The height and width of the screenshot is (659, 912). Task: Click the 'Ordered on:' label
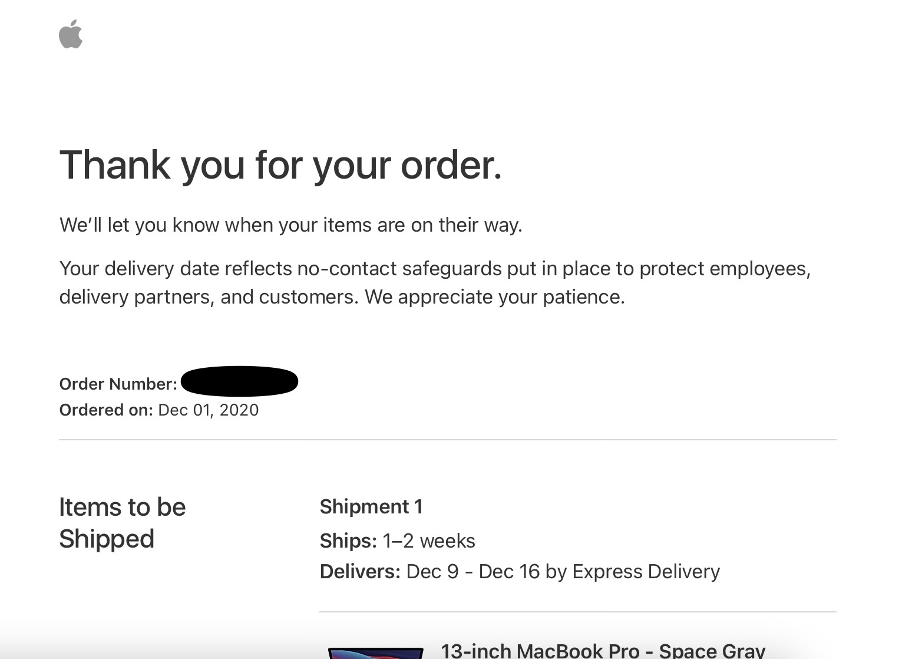point(106,410)
